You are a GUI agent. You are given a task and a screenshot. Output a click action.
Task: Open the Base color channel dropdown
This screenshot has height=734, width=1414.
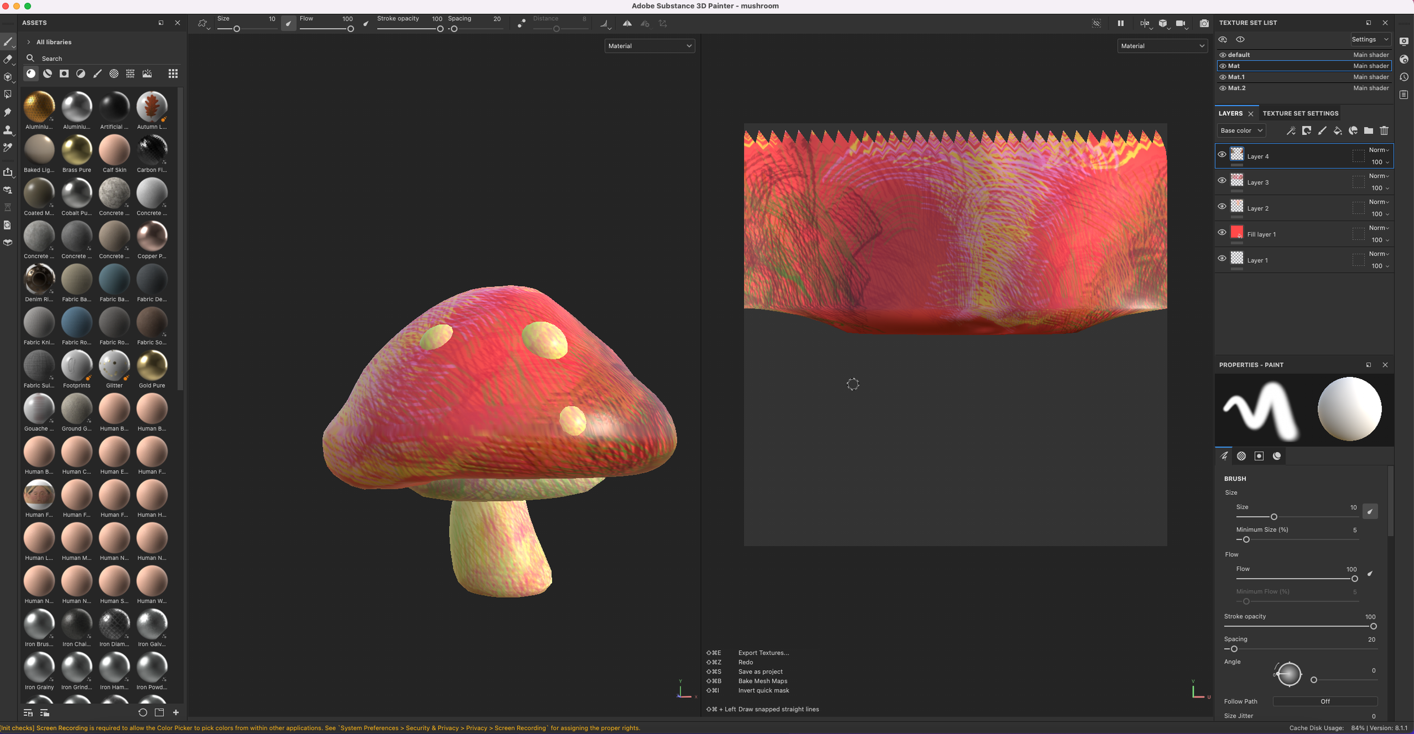coord(1241,131)
